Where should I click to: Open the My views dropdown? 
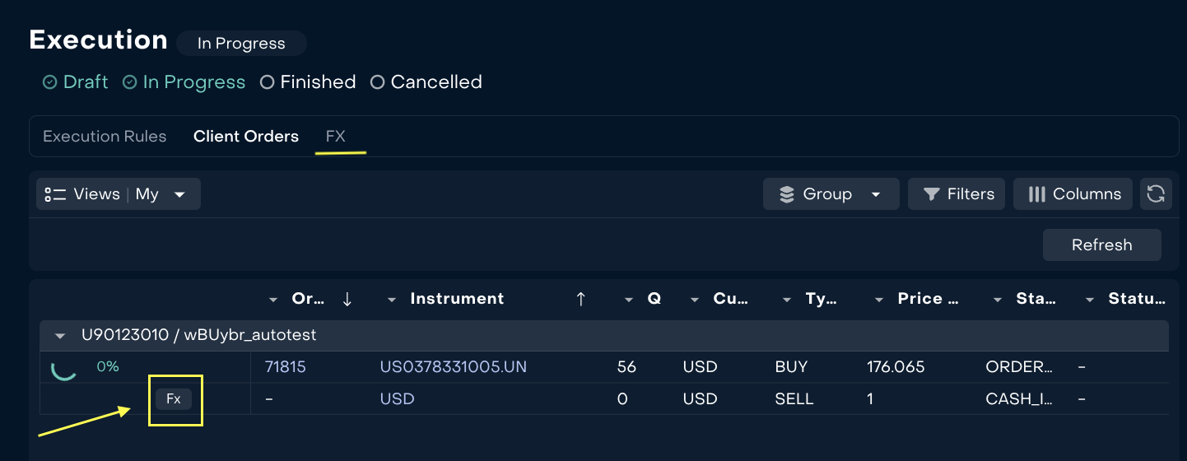[x=179, y=195]
